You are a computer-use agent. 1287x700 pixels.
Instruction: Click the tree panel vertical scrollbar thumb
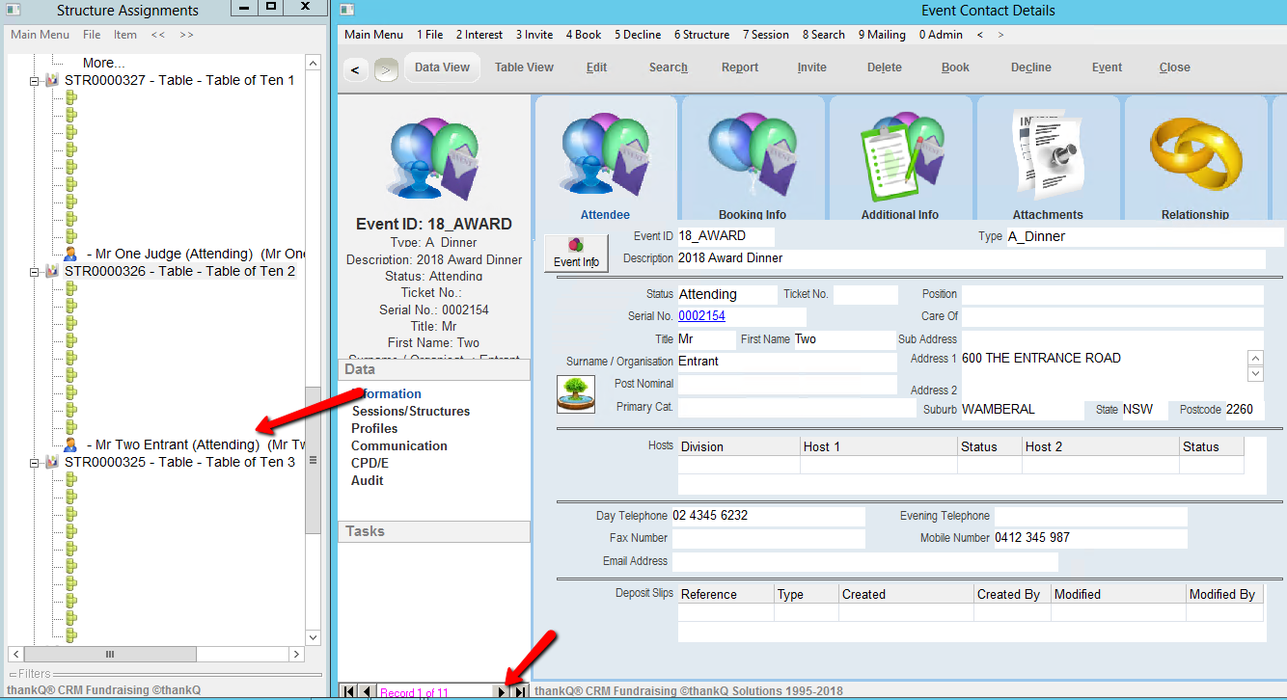tap(313, 461)
